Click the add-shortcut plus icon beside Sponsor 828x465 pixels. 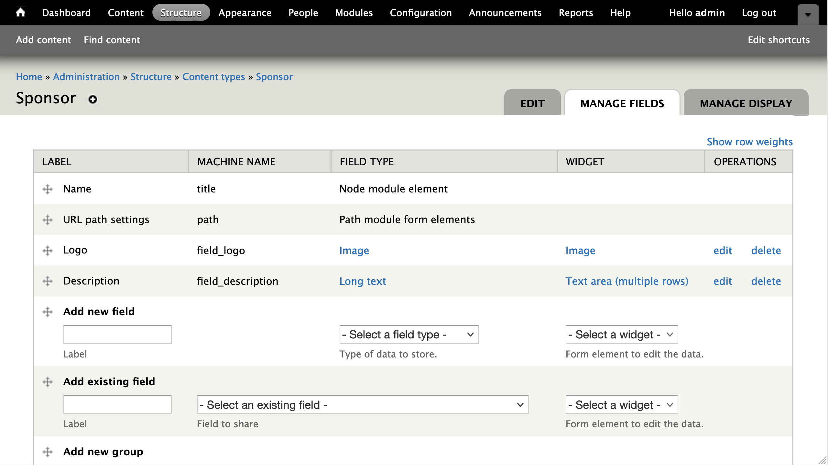93,99
